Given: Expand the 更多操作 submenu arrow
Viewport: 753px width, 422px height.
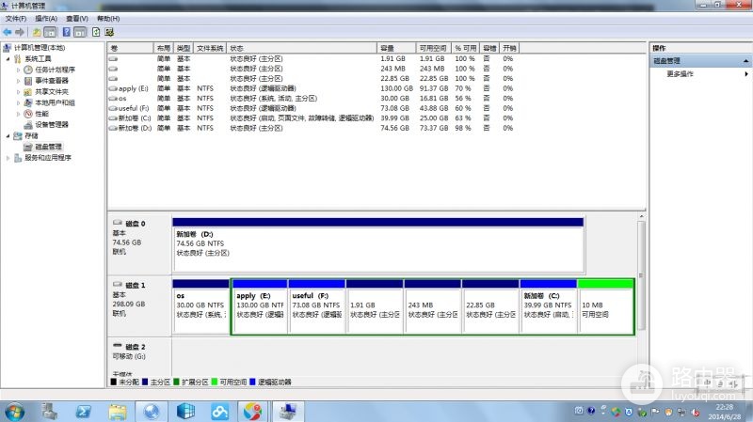Looking at the screenshot, I should coord(745,74).
